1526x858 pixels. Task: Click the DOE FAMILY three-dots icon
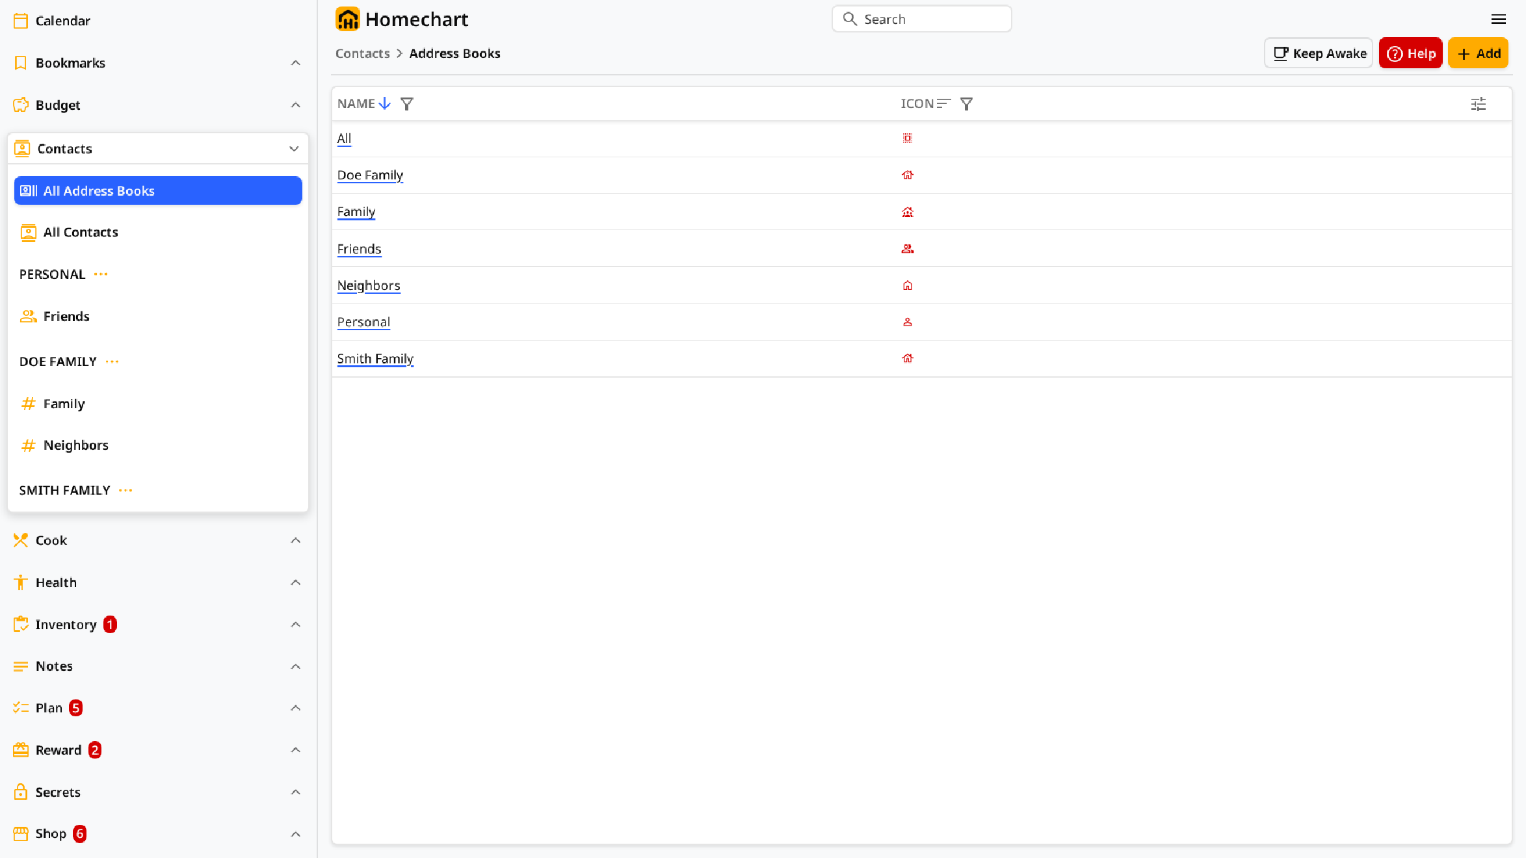tap(112, 361)
